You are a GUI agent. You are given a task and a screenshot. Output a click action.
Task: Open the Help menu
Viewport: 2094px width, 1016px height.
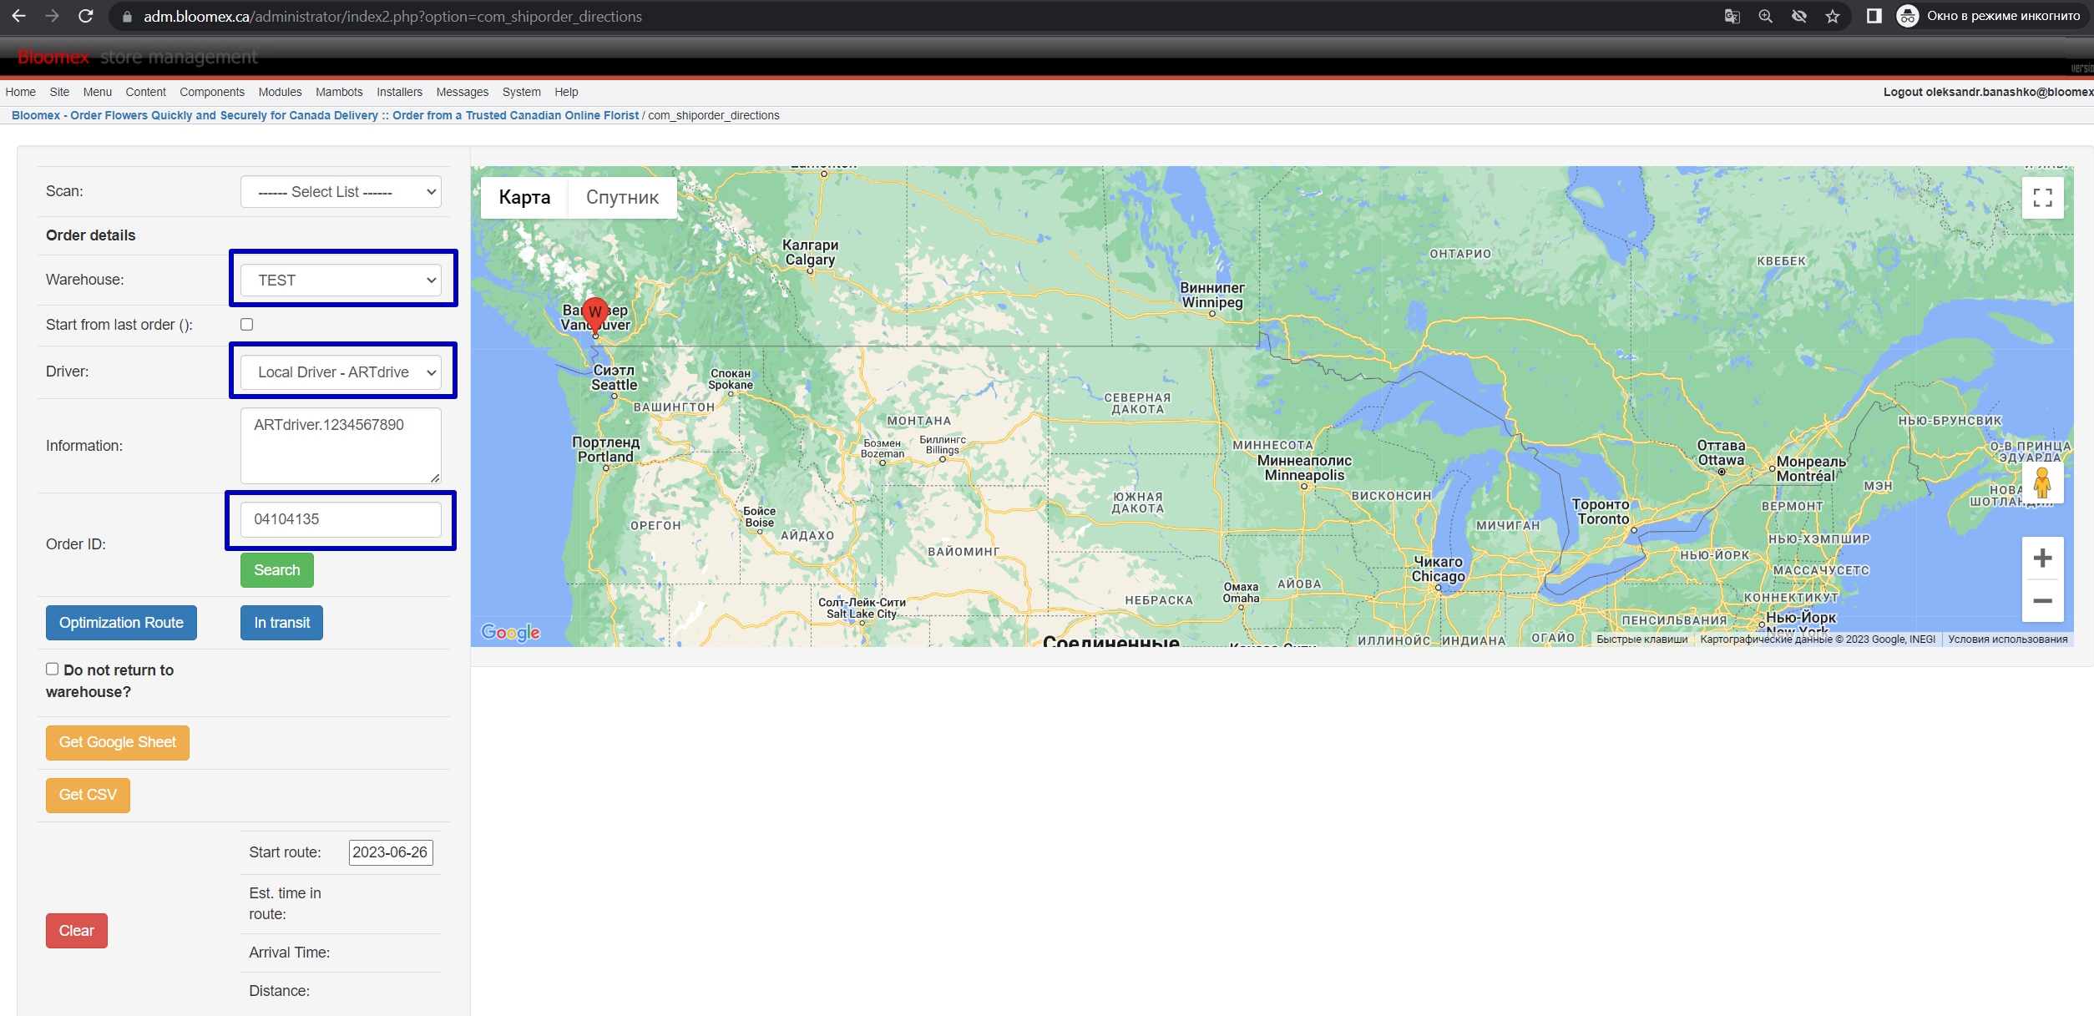pos(566,92)
